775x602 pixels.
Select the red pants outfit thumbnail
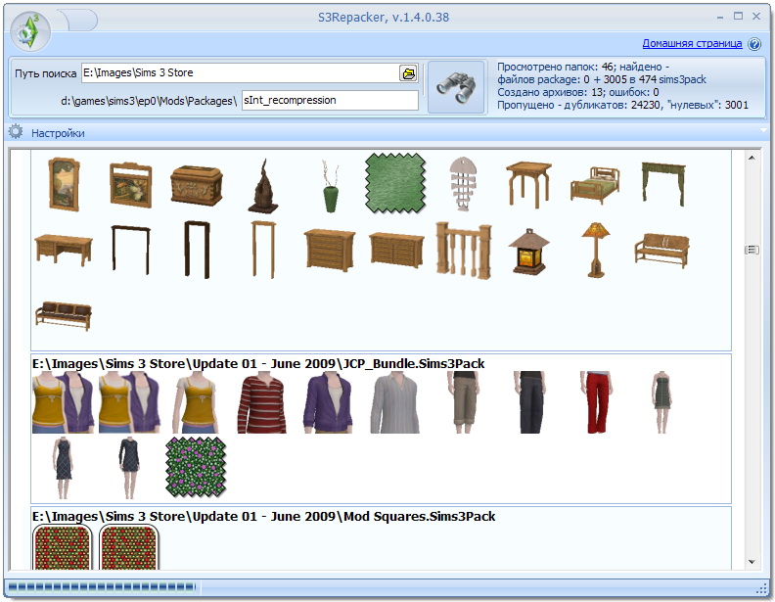click(593, 402)
